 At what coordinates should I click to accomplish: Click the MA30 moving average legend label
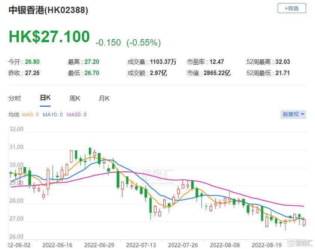[x=77, y=115]
